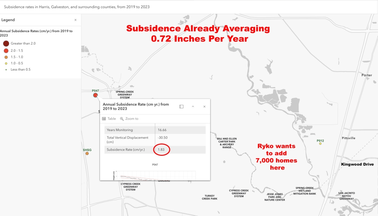378x216 pixels.
Task: Click Spring Creek Greenway System label
Action: tap(125, 95)
